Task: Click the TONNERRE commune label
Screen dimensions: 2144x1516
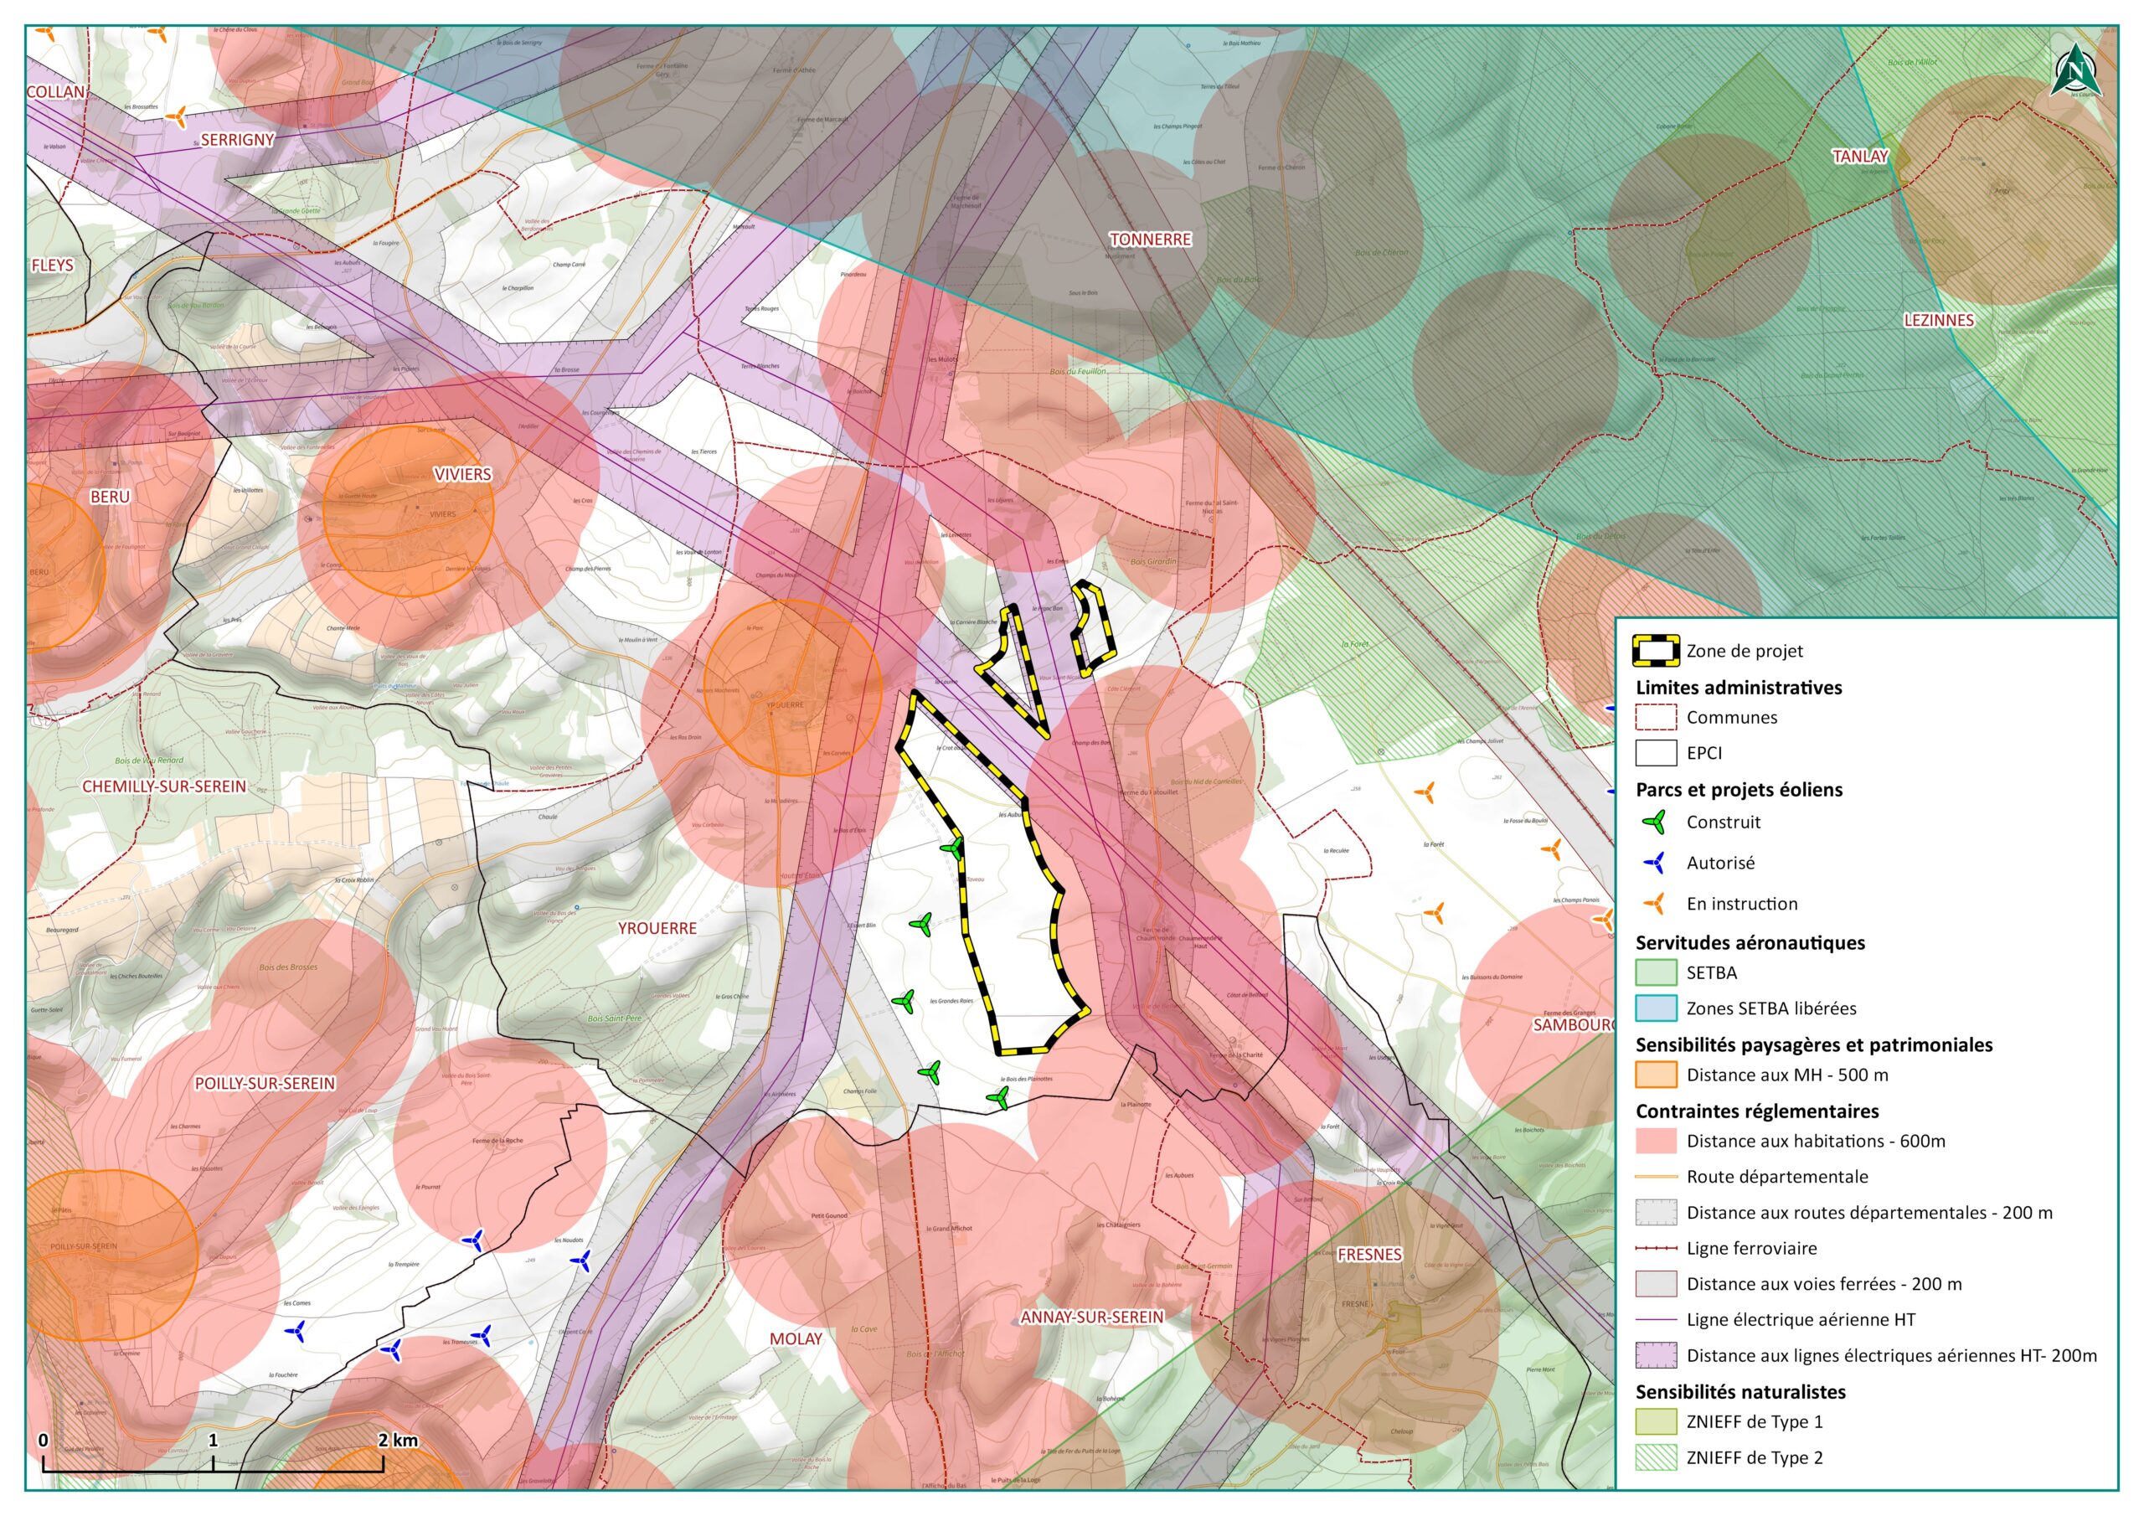Action: pyautogui.click(x=1150, y=239)
